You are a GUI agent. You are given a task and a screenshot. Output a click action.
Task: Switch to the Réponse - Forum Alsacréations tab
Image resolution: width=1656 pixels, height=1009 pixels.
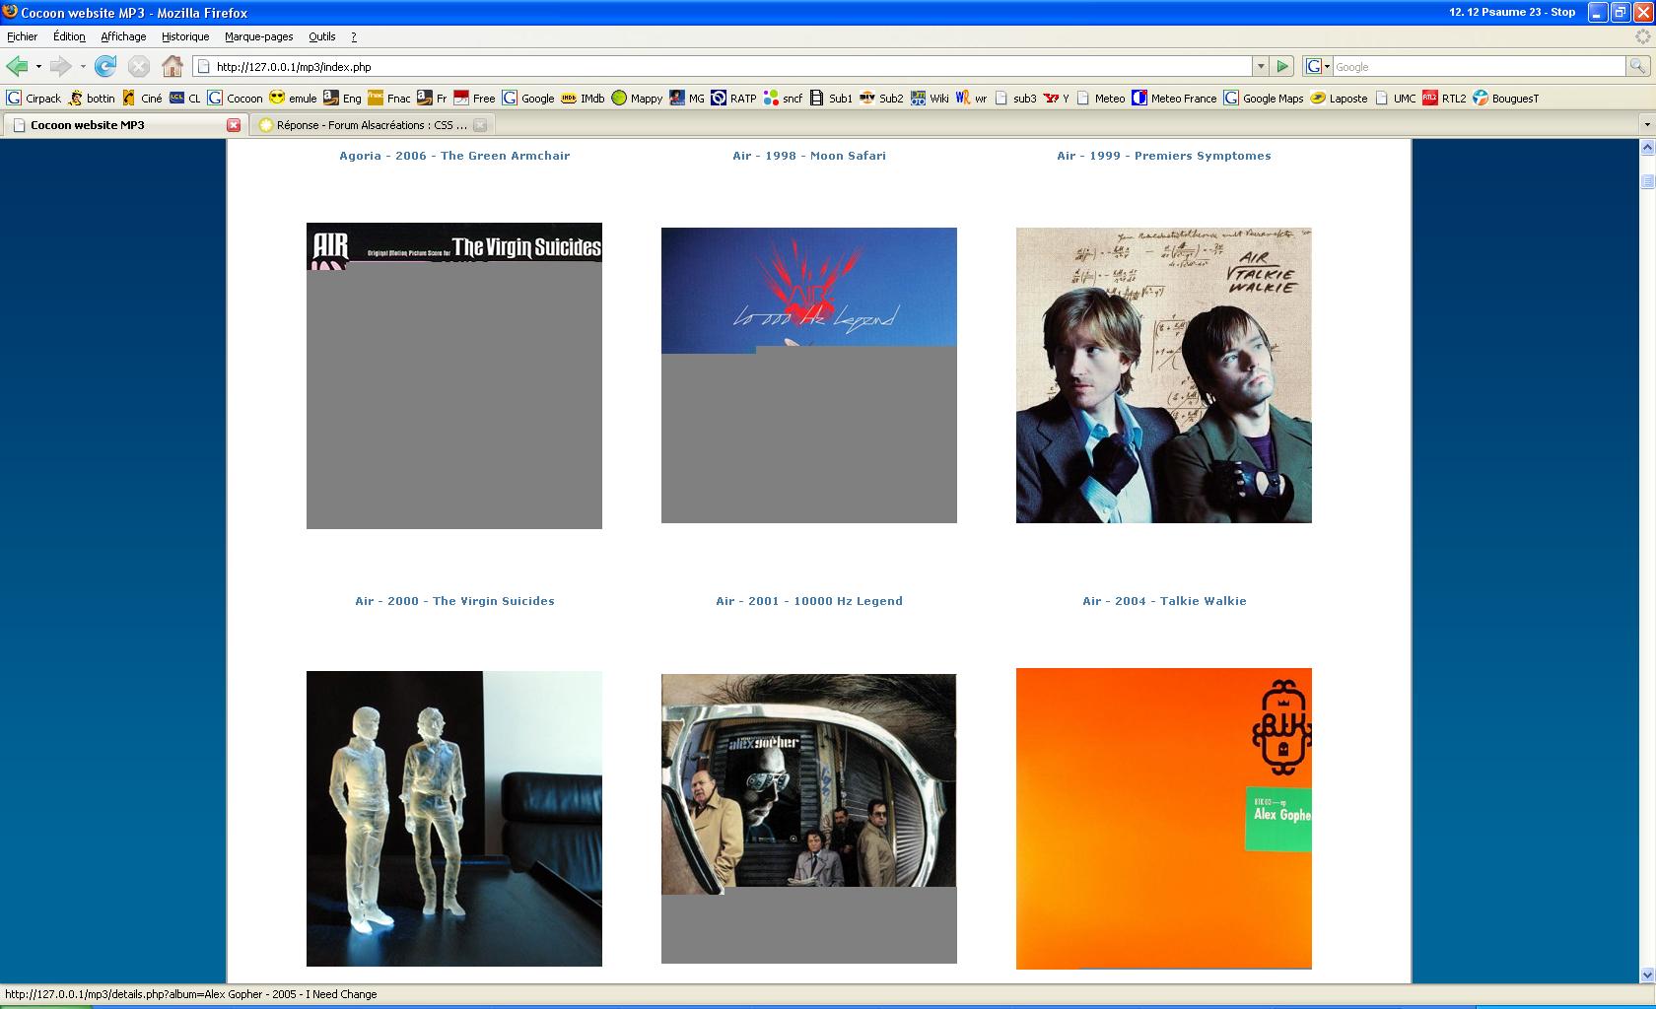pyautogui.click(x=371, y=125)
